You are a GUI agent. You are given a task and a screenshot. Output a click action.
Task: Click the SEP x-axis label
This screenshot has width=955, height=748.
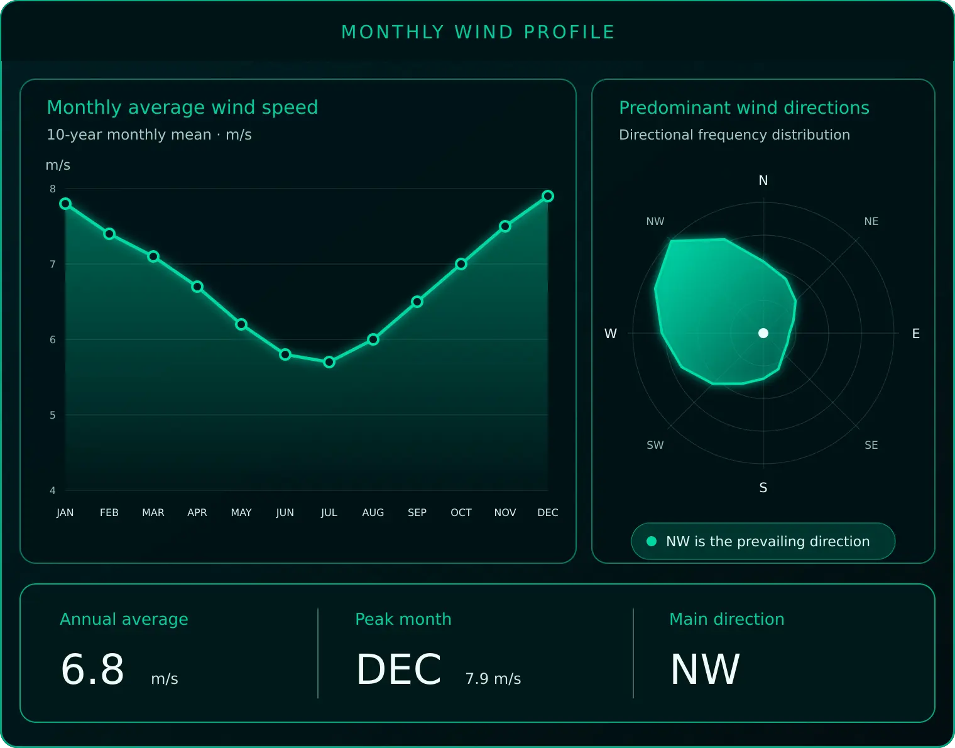pyautogui.click(x=417, y=512)
